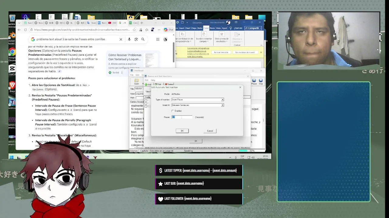The width and height of the screenshot is (389, 218).
Task: Collapse the Word ribbon chevron
Action: point(261,45)
